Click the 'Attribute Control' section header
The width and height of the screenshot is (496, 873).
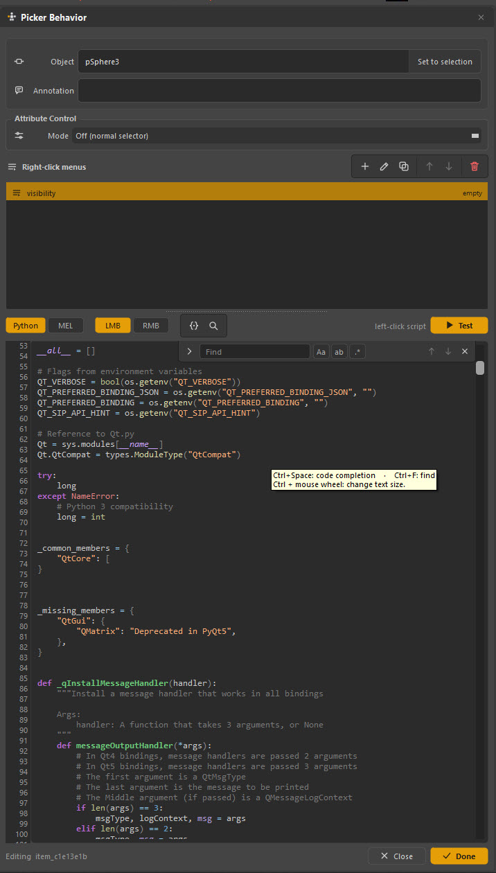point(45,118)
